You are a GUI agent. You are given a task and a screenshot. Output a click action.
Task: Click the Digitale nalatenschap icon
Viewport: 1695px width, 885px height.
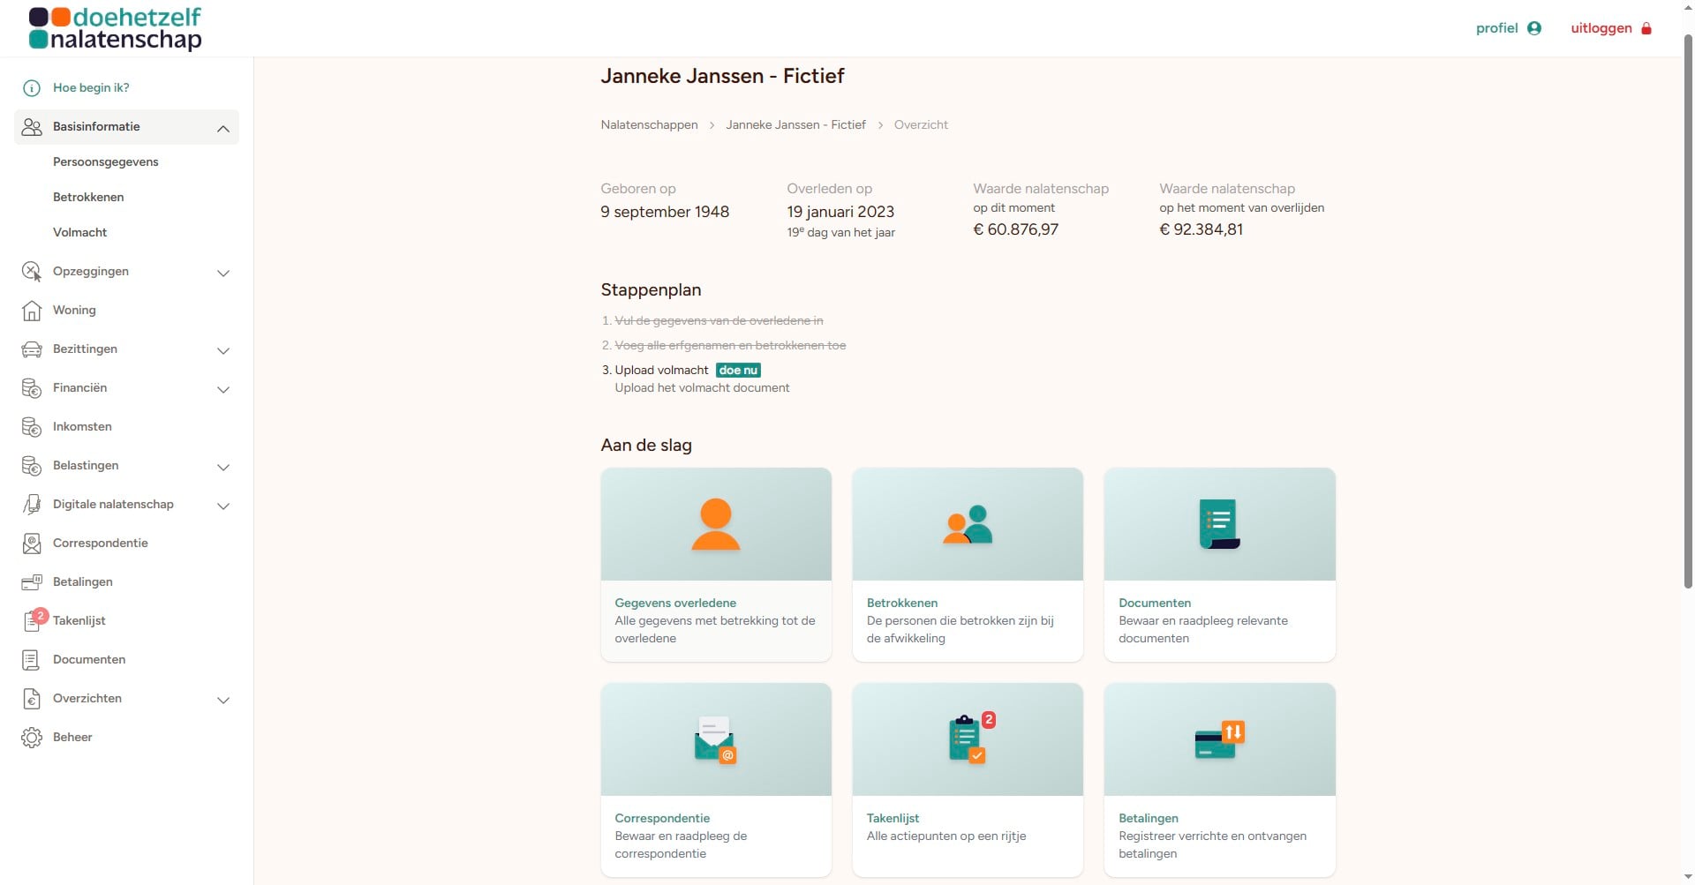click(32, 505)
